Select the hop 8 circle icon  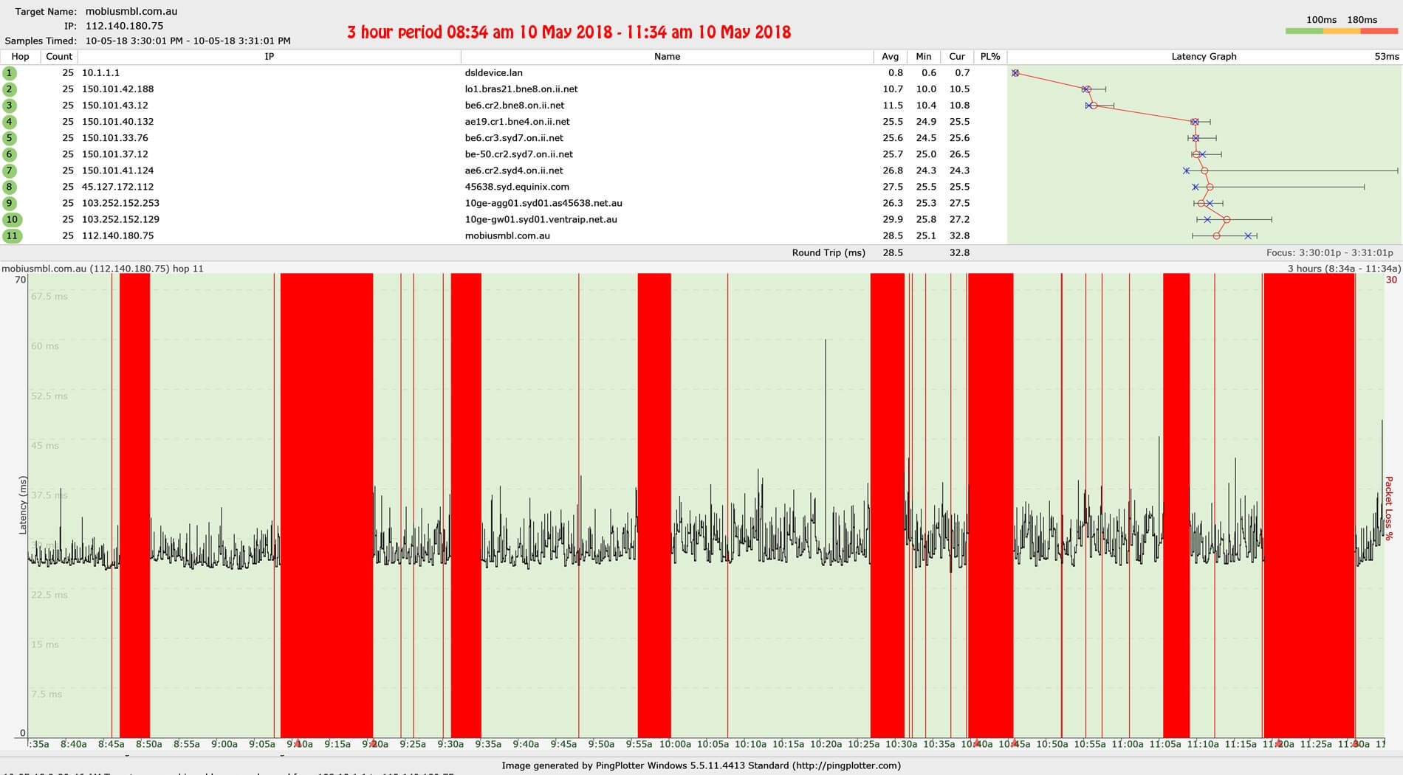pyautogui.click(x=10, y=187)
